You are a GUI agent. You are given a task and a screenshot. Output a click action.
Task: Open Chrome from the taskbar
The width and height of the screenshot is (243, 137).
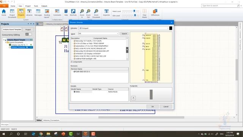click(x=41, y=134)
